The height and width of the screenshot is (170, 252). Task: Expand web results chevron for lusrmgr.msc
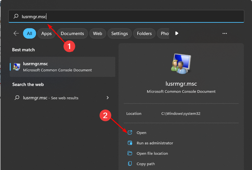click(108, 98)
